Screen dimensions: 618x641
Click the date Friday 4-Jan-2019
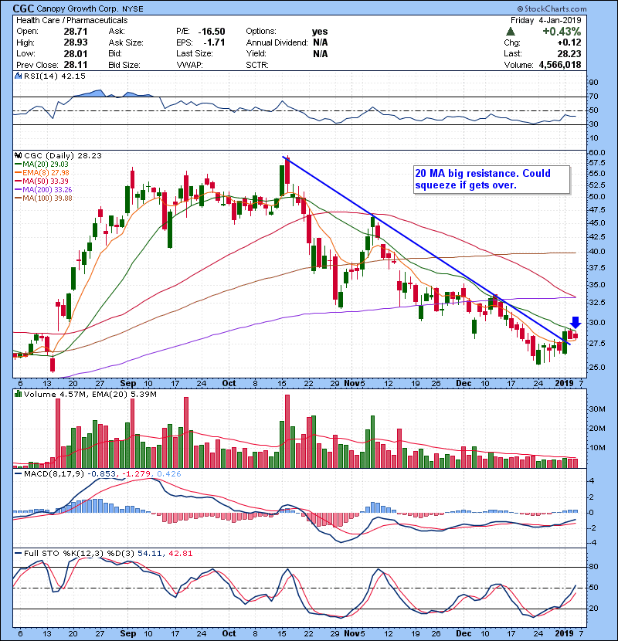click(x=546, y=20)
